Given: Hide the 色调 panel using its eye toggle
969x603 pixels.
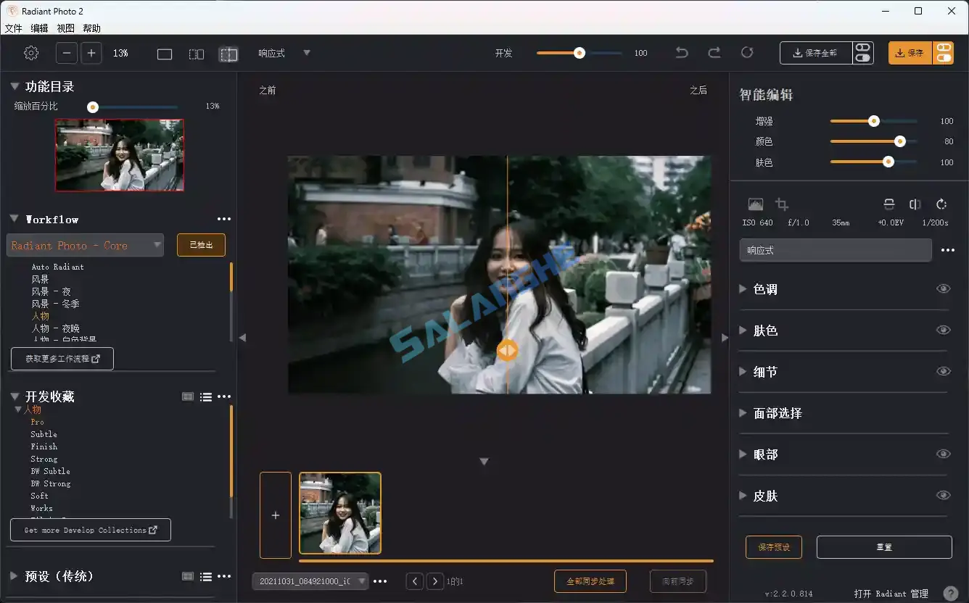Looking at the screenshot, I should tap(944, 288).
